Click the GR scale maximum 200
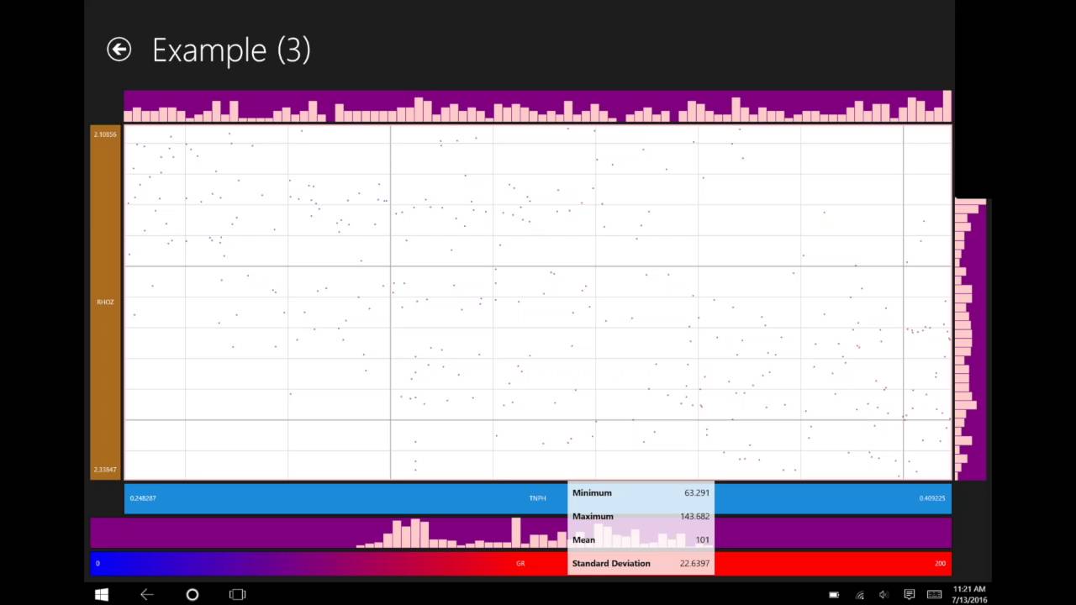Screen dimensions: 1076x605 click(940, 564)
